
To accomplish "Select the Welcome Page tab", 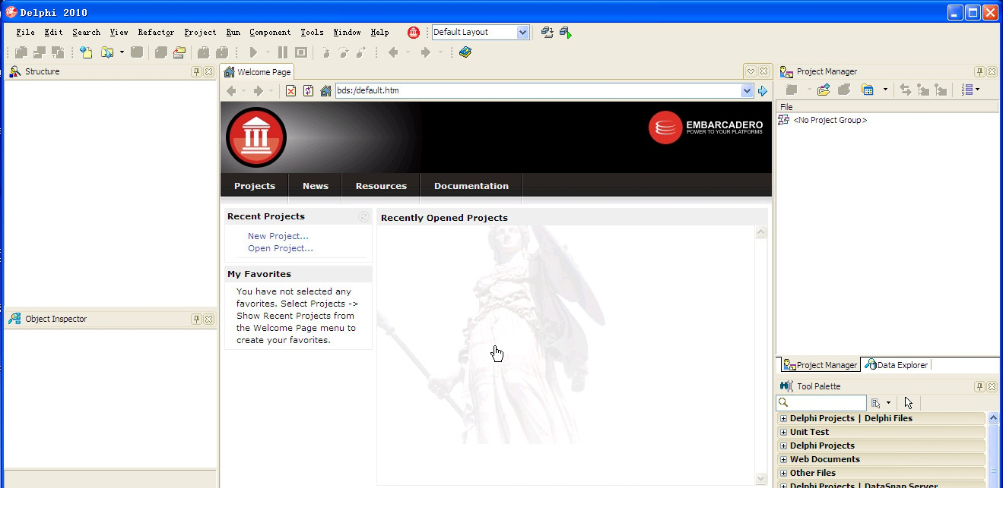I will click(258, 72).
